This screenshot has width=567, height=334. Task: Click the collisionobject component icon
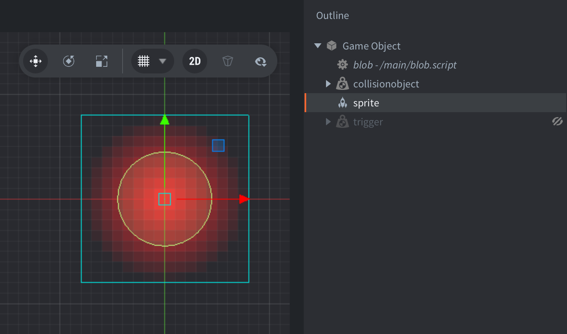342,84
